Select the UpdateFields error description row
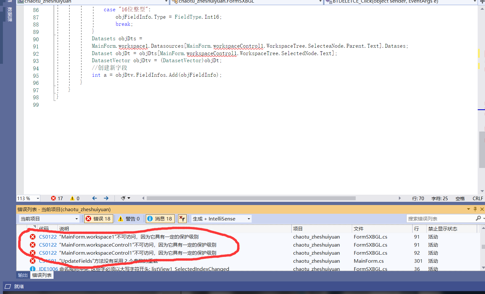Screen dimensions: 485x294 coord(108,261)
